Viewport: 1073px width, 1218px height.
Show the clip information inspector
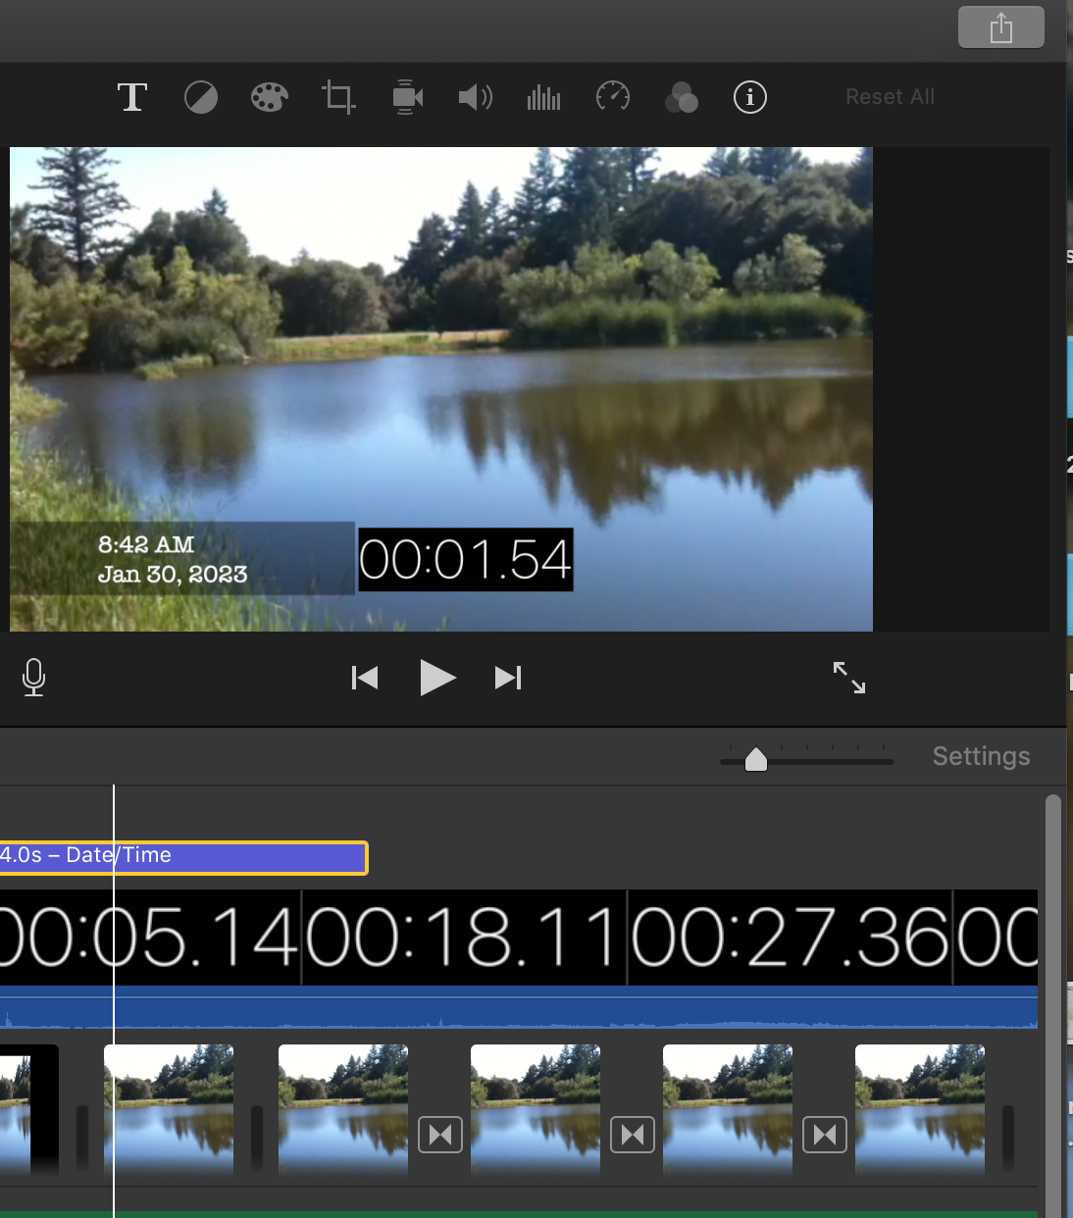pos(750,97)
